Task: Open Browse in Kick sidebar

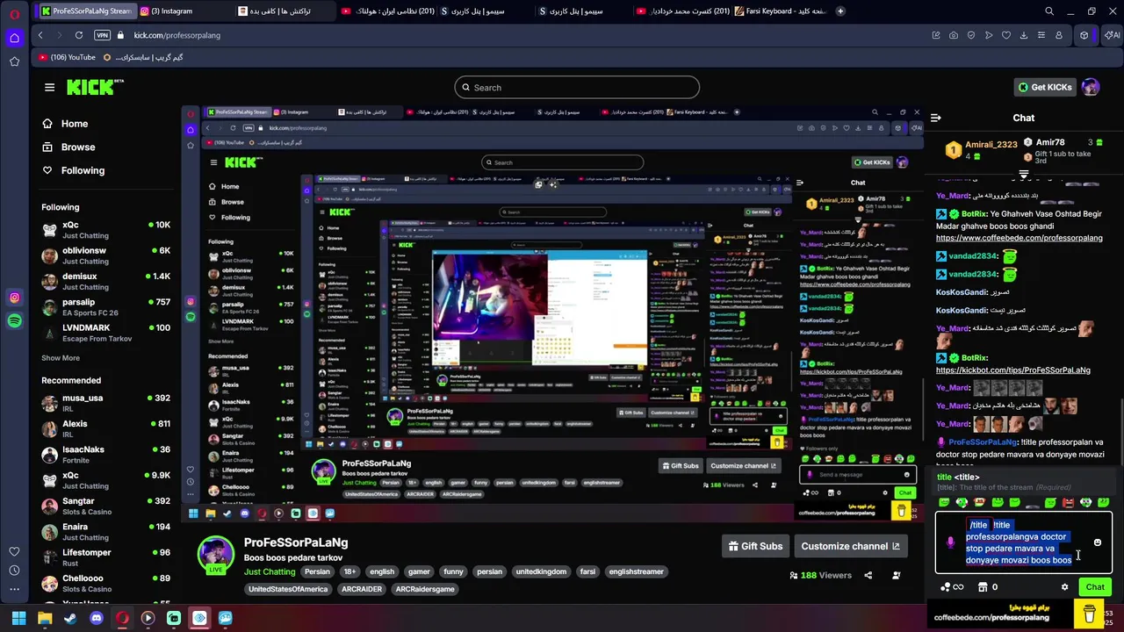Action: (68, 147)
